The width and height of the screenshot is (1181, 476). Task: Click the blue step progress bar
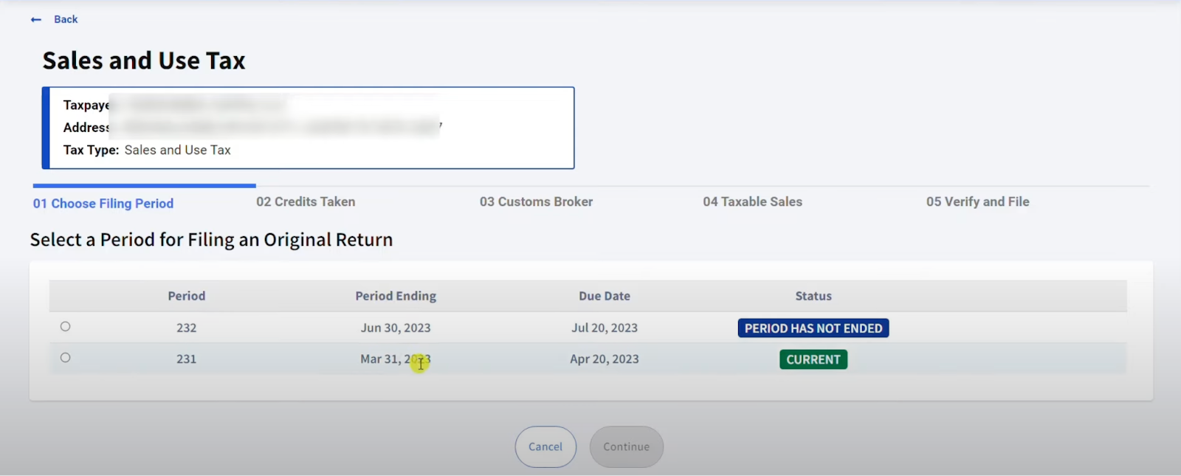coord(144,185)
